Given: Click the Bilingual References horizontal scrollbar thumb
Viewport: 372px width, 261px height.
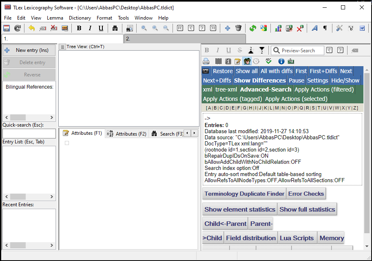Looking at the screenshot, I should coord(18,118).
